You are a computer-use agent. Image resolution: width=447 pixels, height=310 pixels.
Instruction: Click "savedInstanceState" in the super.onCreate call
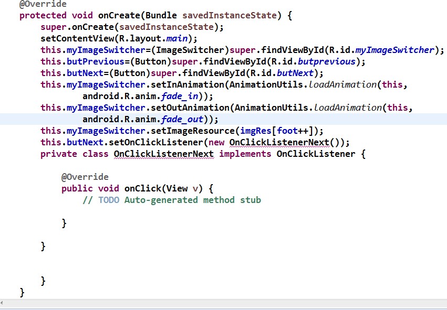[166, 27]
